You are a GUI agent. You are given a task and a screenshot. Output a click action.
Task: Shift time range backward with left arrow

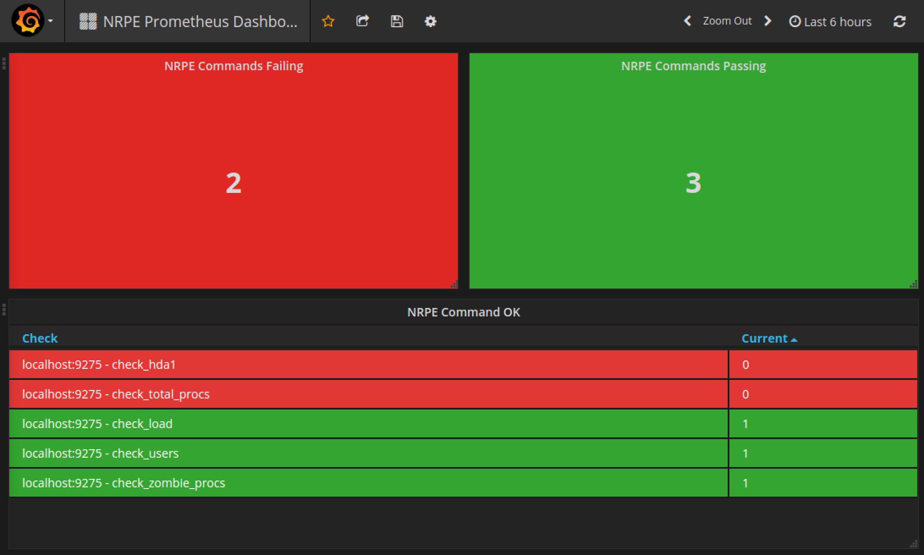[x=687, y=21]
